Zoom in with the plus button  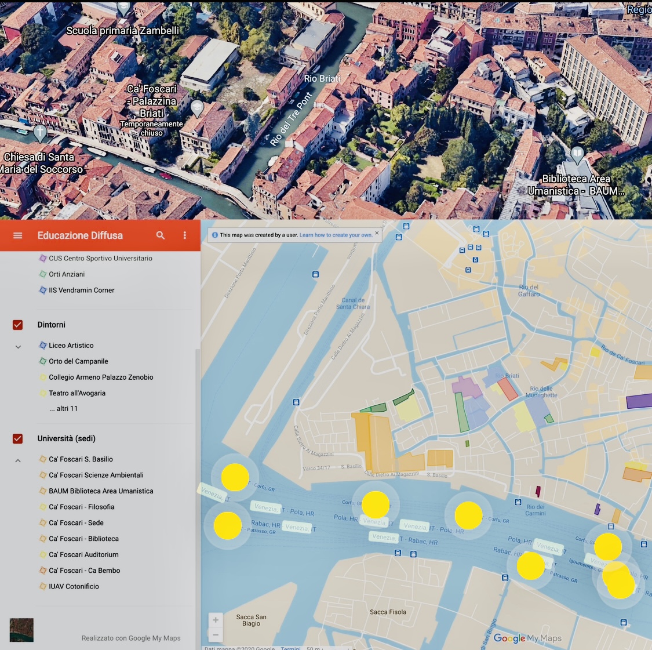pyautogui.click(x=216, y=620)
